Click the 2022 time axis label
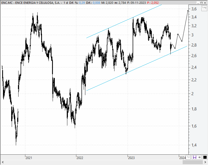This screenshot has width=208, height=165. coord(80,158)
